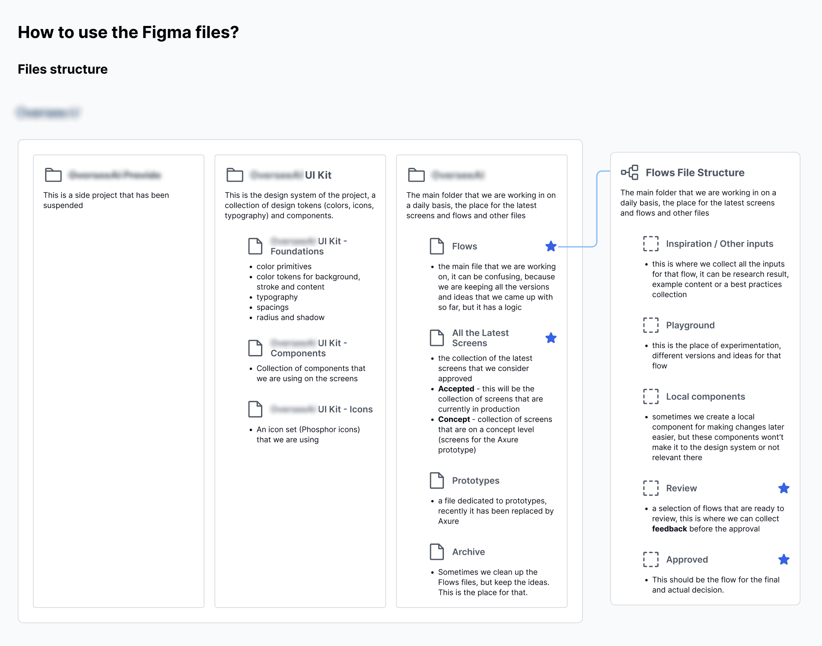This screenshot has width=822, height=646.
Task: Select the Files structure heading
Action: coord(63,69)
